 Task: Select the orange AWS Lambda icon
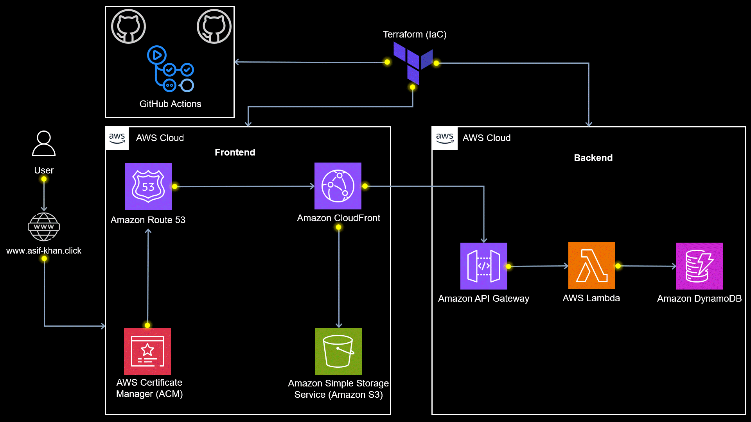[x=591, y=266]
